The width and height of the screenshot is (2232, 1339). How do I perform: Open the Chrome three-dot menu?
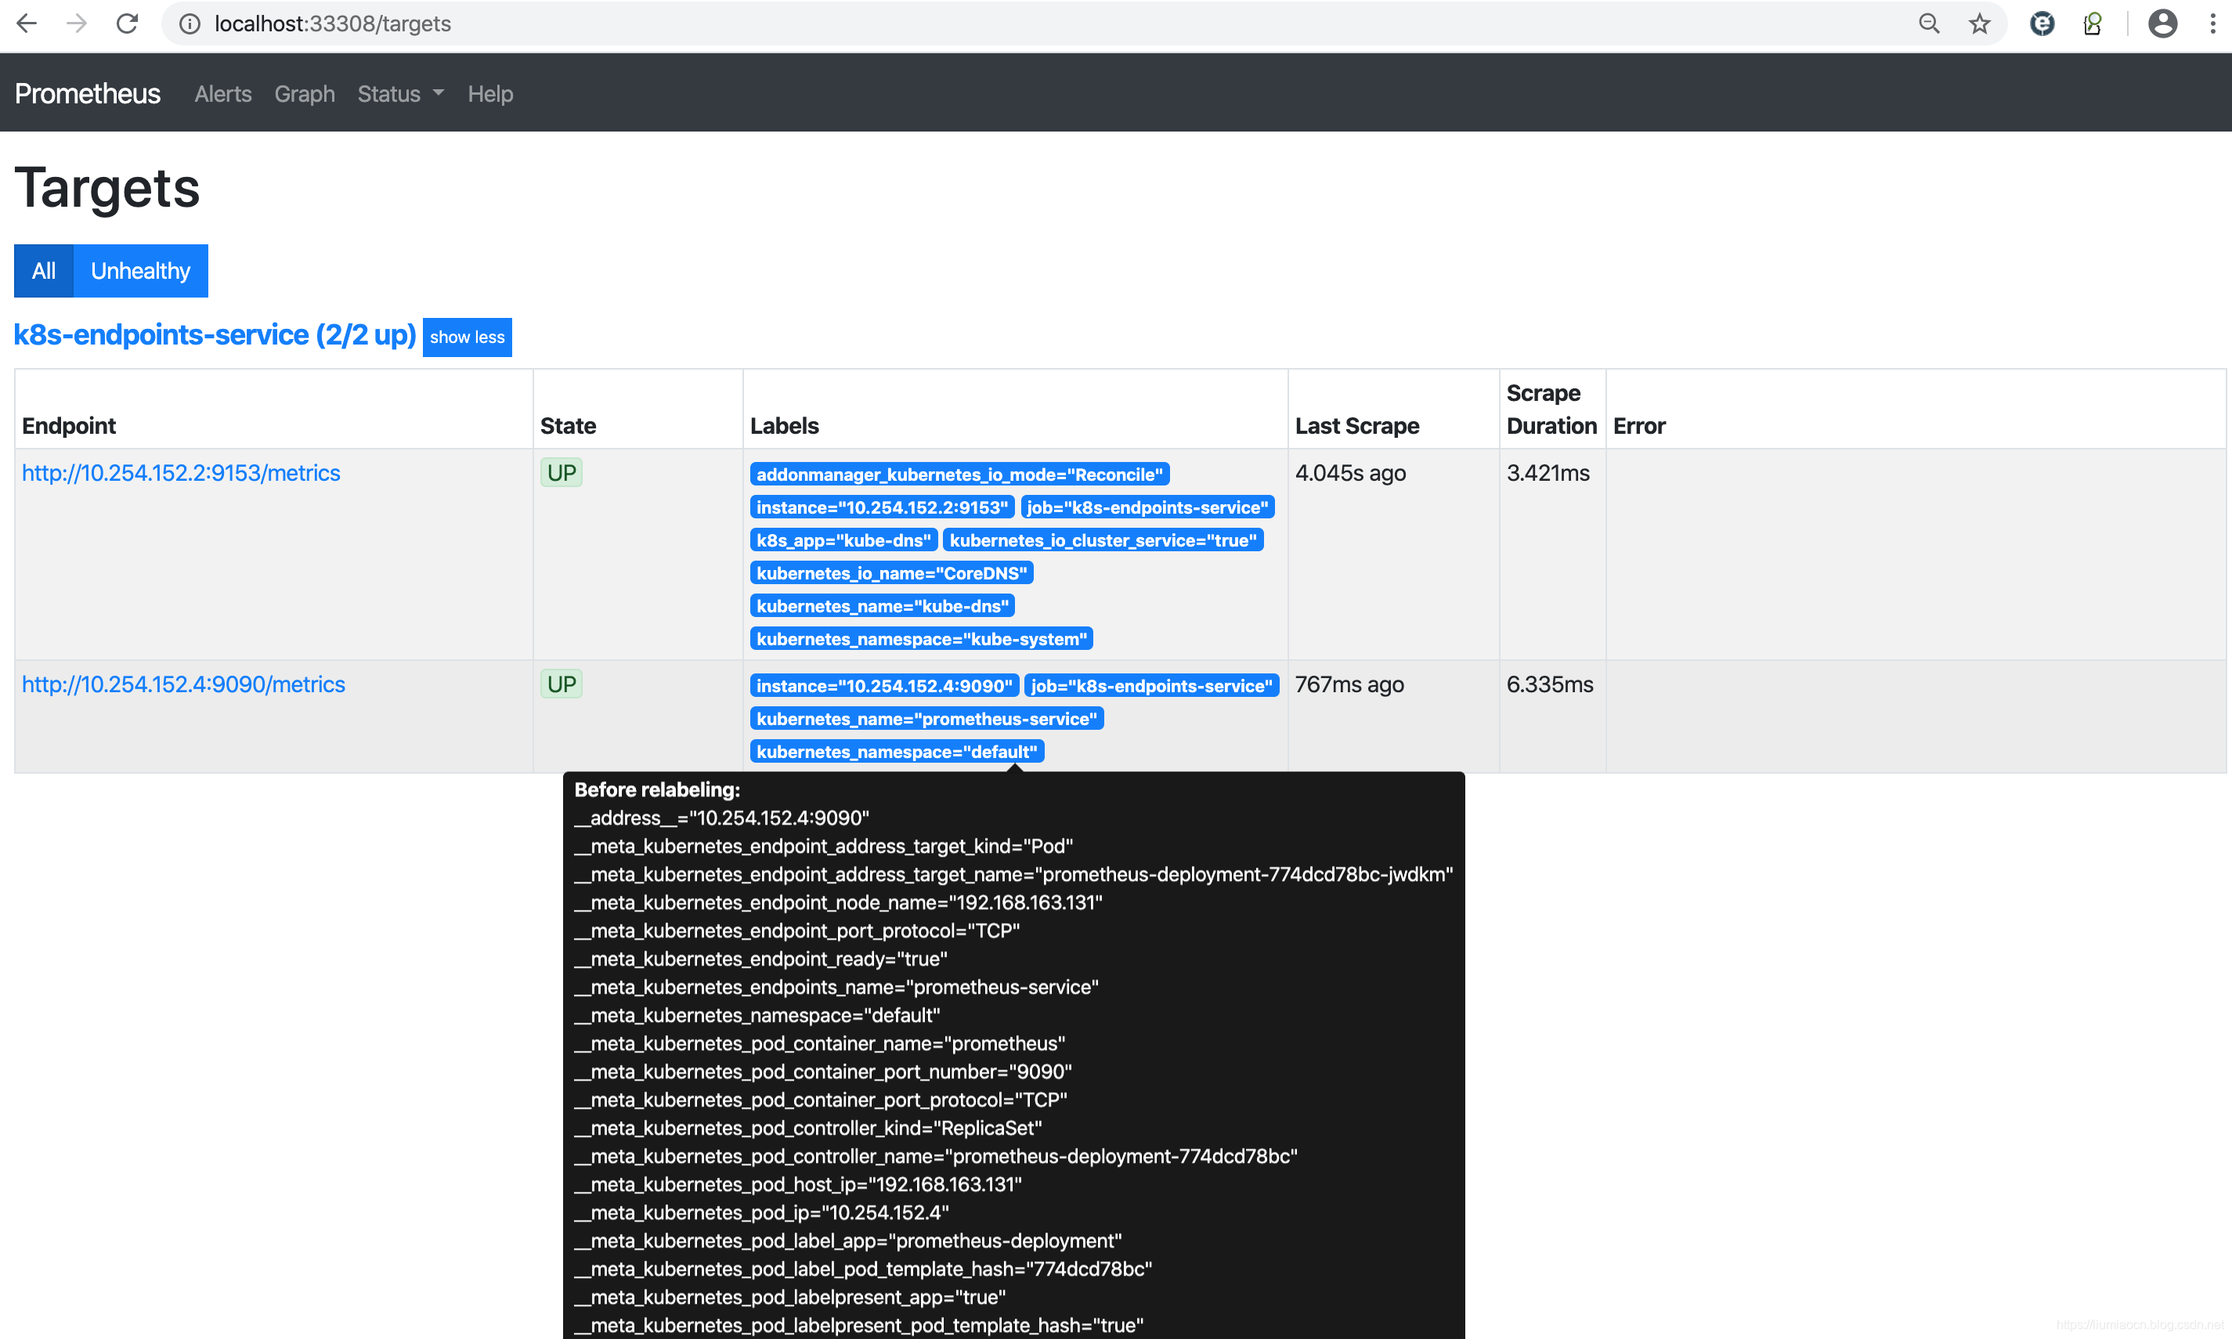(2213, 24)
